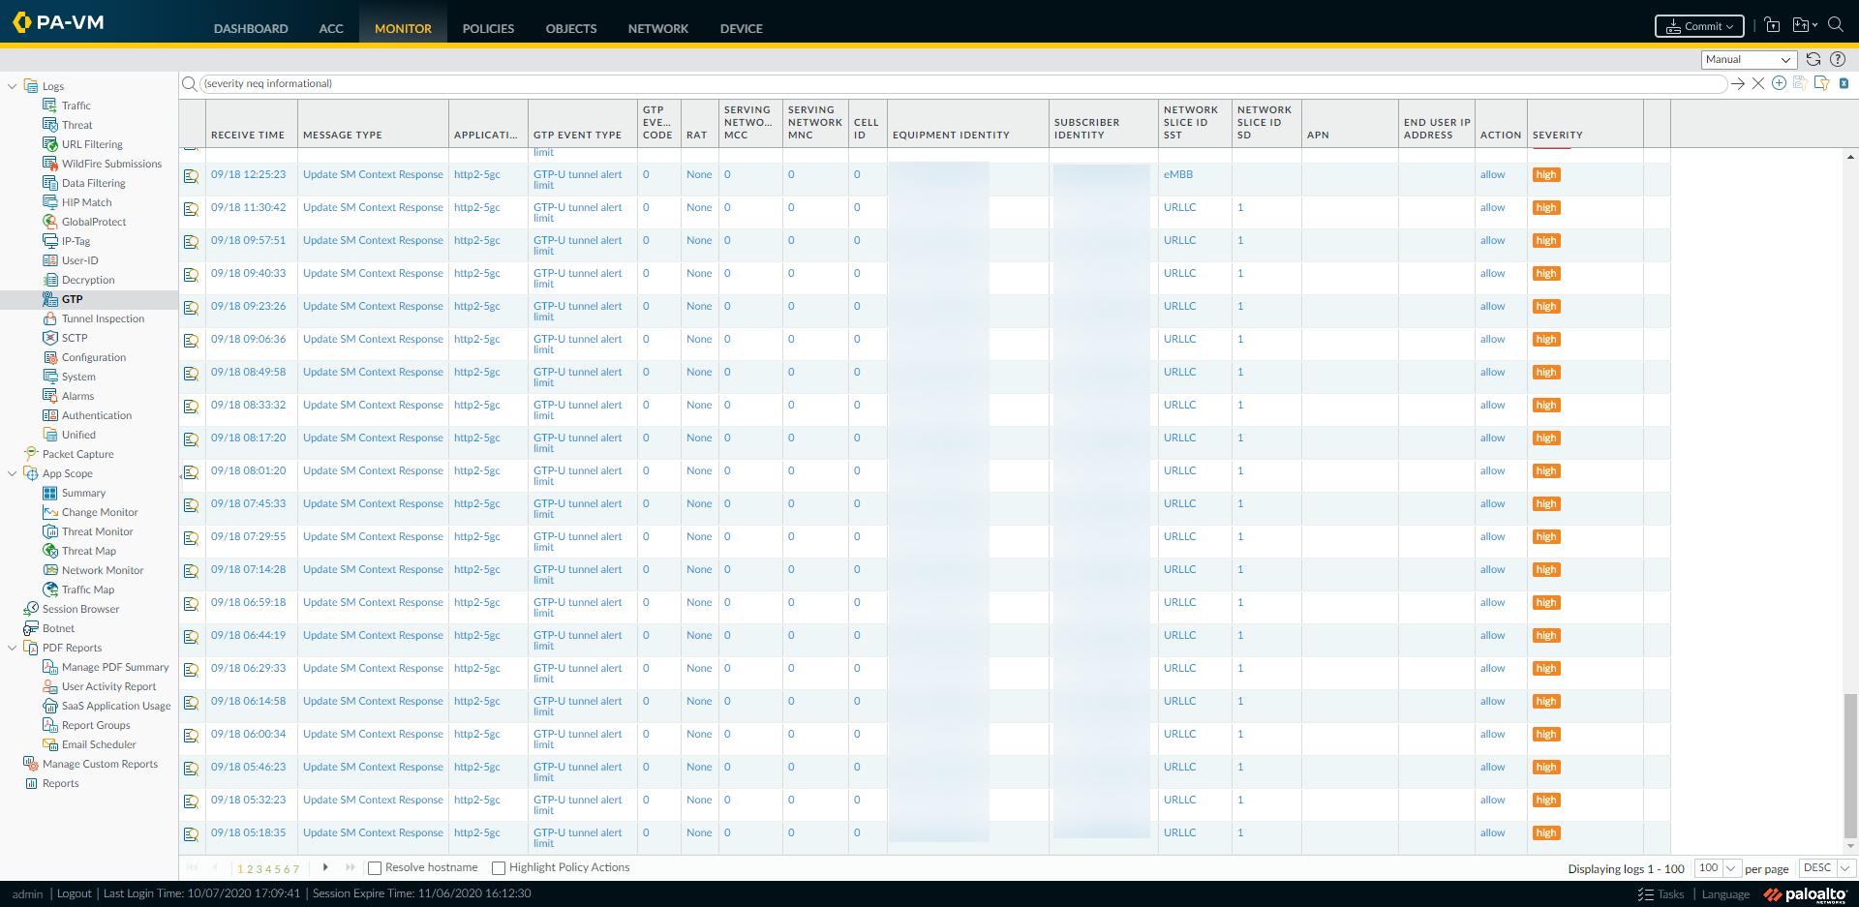Switch to the POLICIES tab
The height and width of the screenshot is (907, 1859).
[x=488, y=28]
